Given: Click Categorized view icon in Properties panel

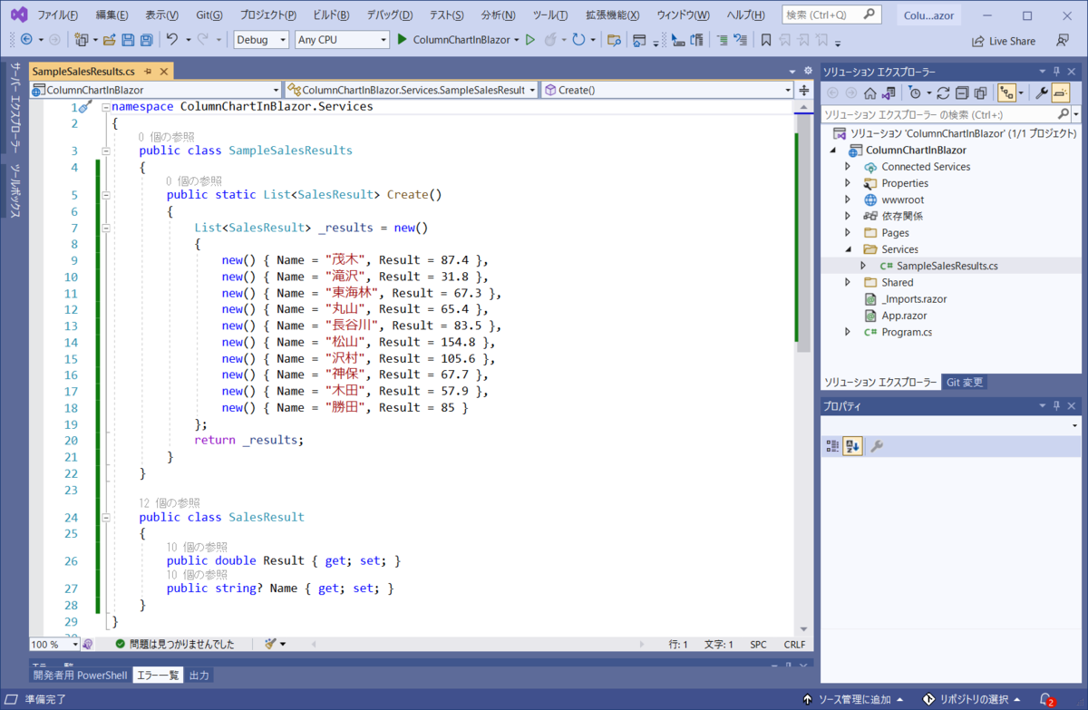Looking at the screenshot, I should point(832,446).
